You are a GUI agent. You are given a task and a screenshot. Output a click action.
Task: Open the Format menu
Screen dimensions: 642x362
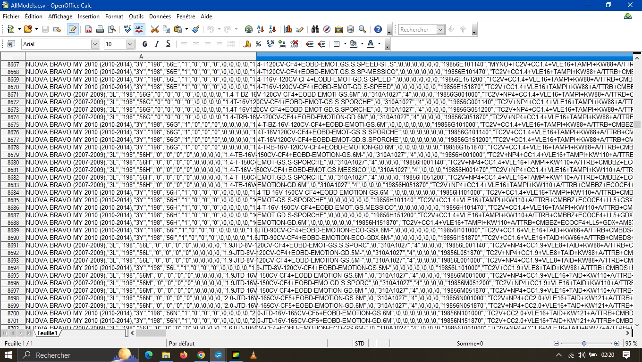(x=114, y=16)
